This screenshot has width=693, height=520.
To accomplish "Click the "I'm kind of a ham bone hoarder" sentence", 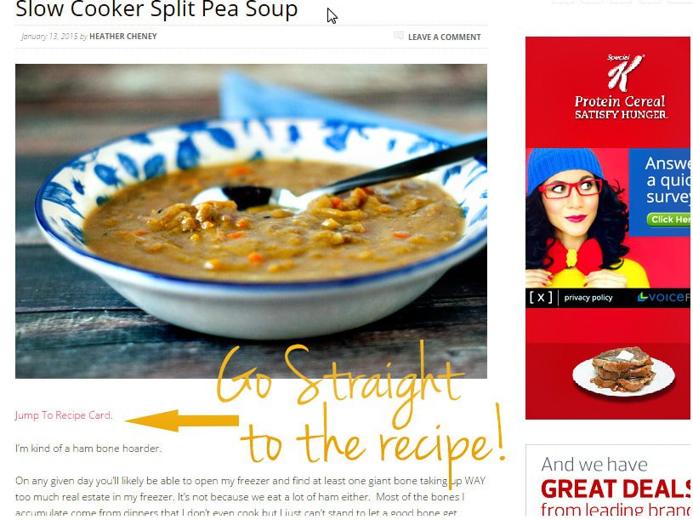I will coord(88,449).
